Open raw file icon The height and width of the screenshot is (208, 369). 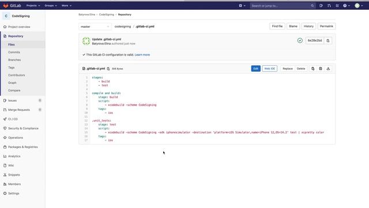point(321,69)
